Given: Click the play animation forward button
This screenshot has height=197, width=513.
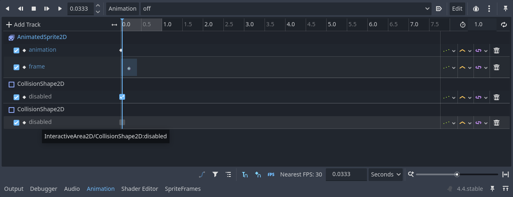Looking at the screenshot, I should pyautogui.click(x=60, y=9).
